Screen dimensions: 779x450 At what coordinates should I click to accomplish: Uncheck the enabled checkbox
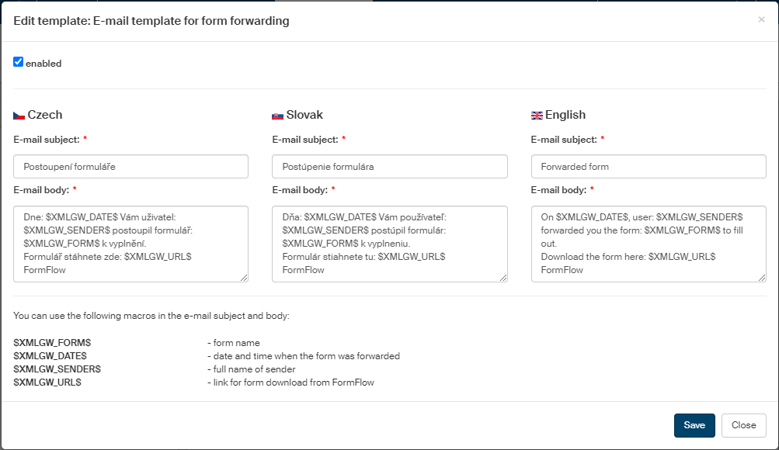pyautogui.click(x=19, y=62)
